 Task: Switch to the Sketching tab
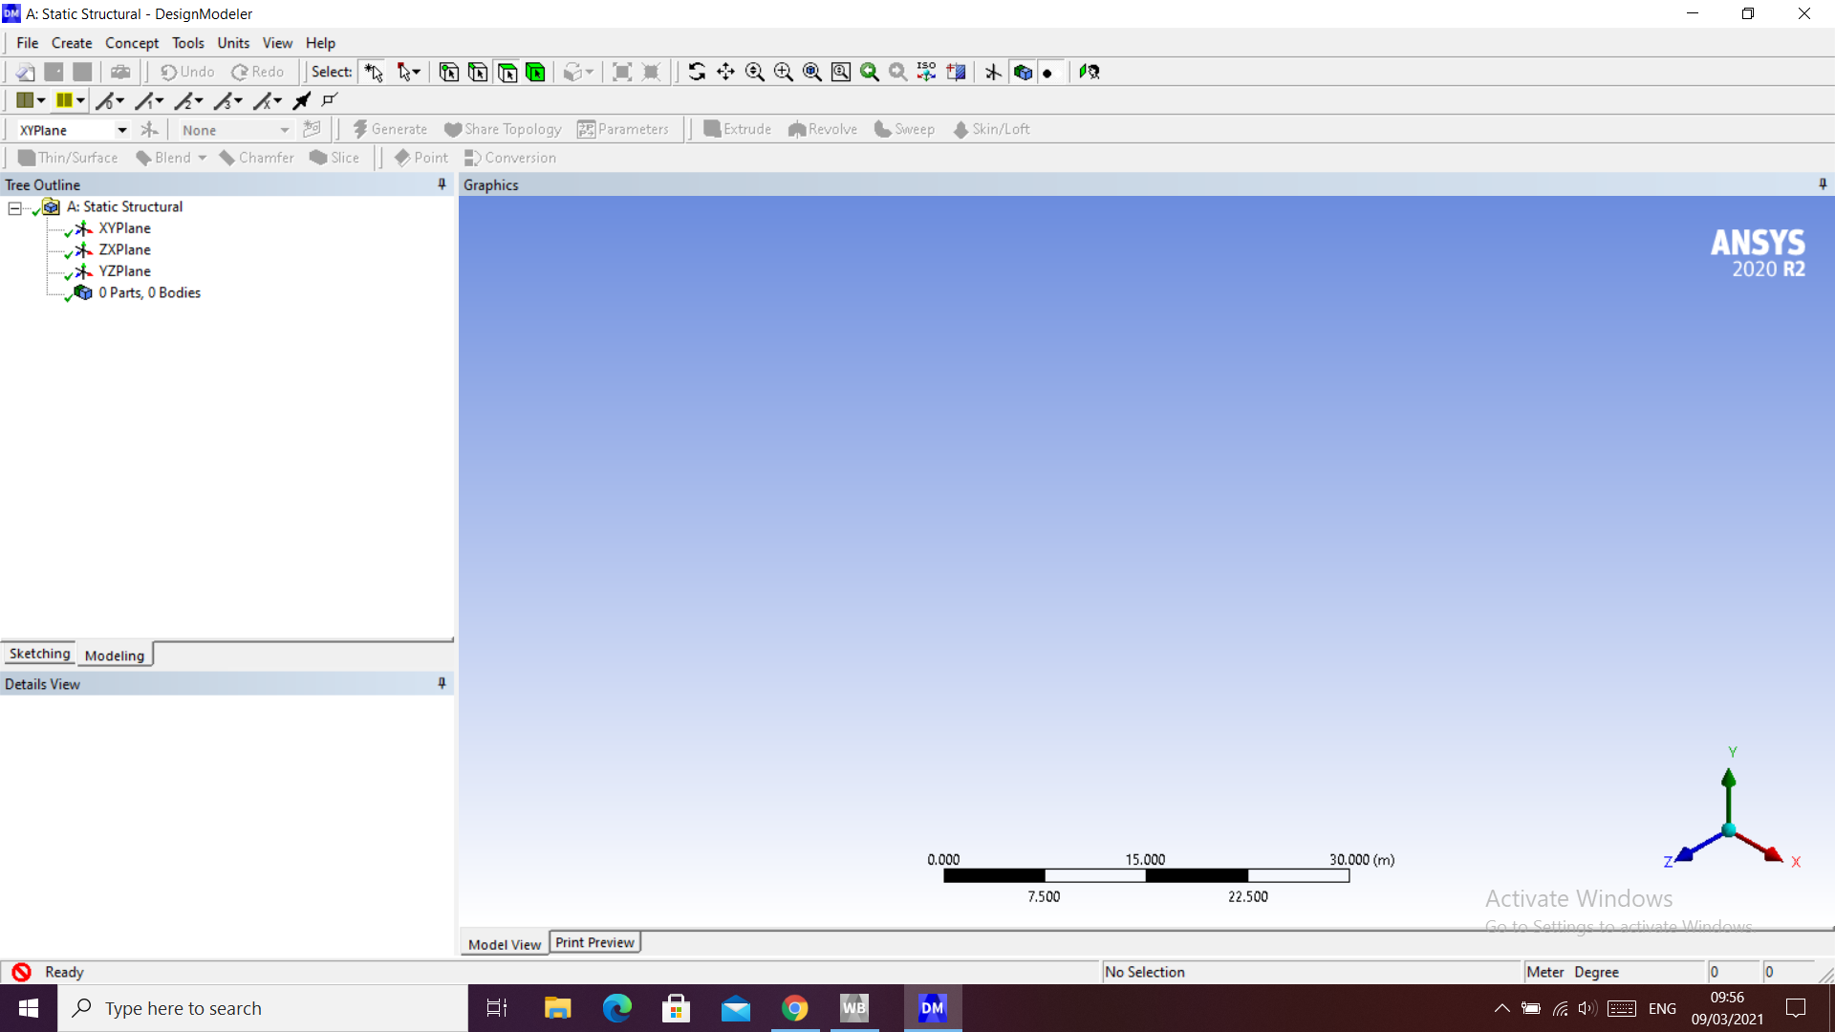(x=39, y=654)
